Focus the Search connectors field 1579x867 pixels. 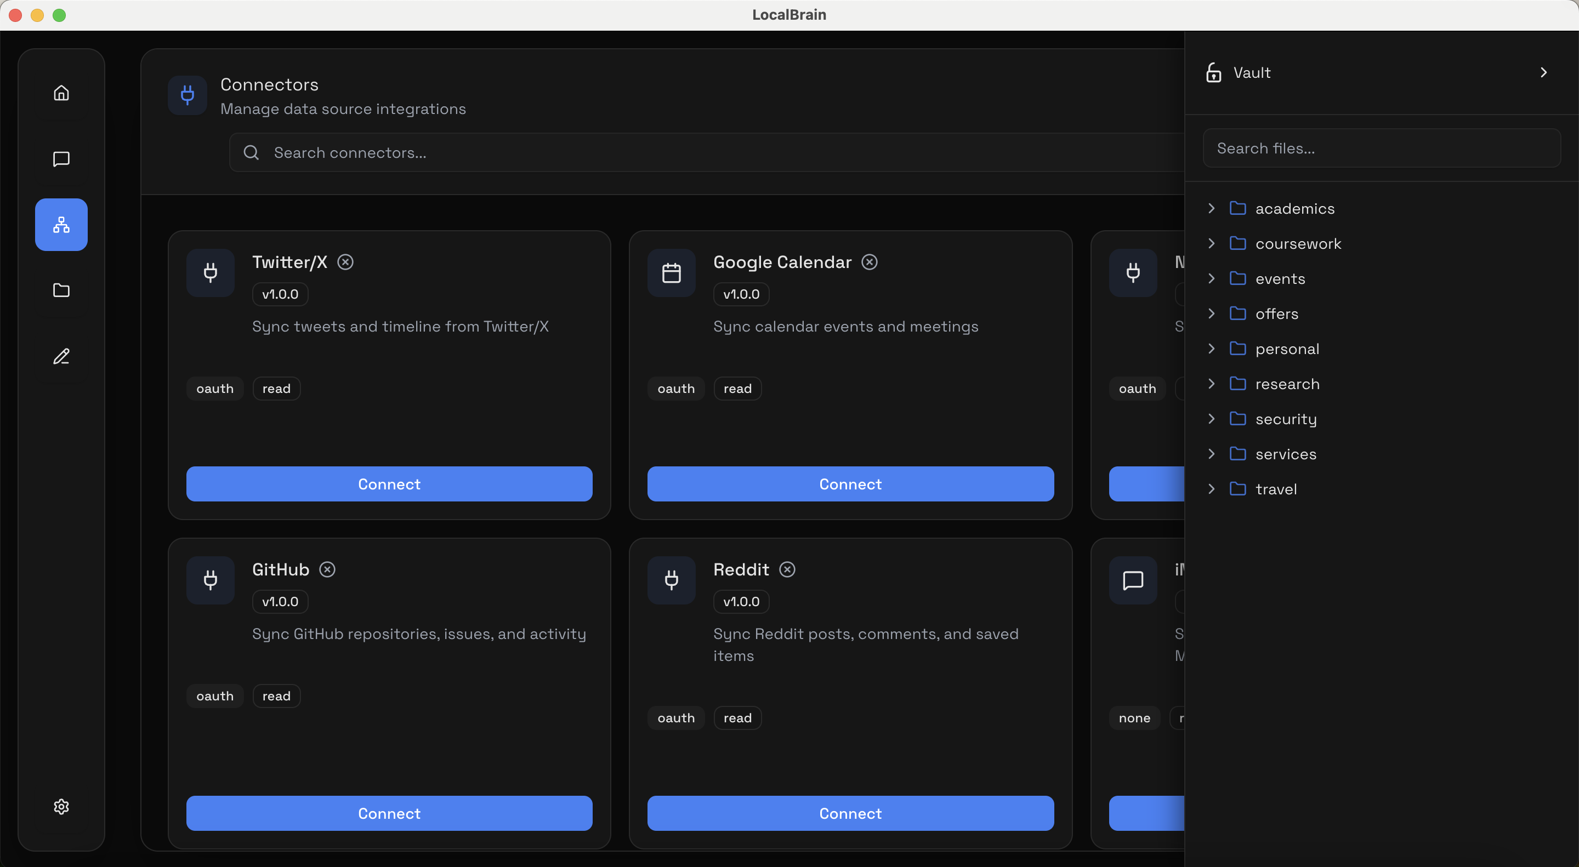[705, 152]
